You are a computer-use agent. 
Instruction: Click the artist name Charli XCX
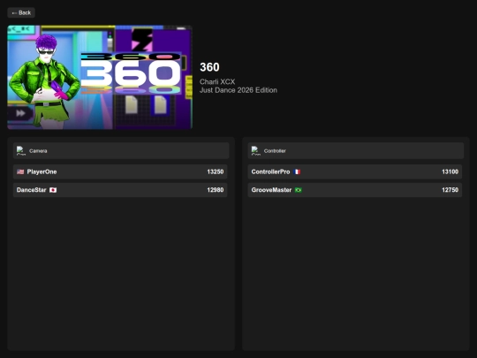click(x=217, y=81)
